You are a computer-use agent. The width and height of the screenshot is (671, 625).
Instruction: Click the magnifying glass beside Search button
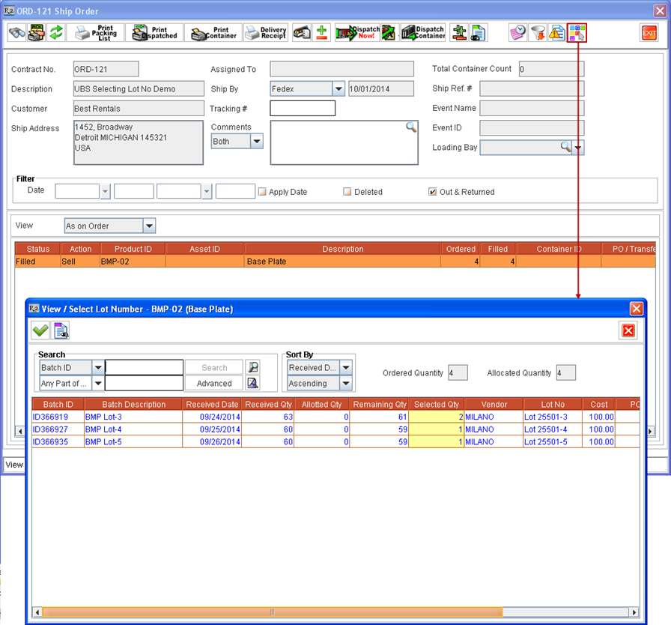(x=253, y=366)
